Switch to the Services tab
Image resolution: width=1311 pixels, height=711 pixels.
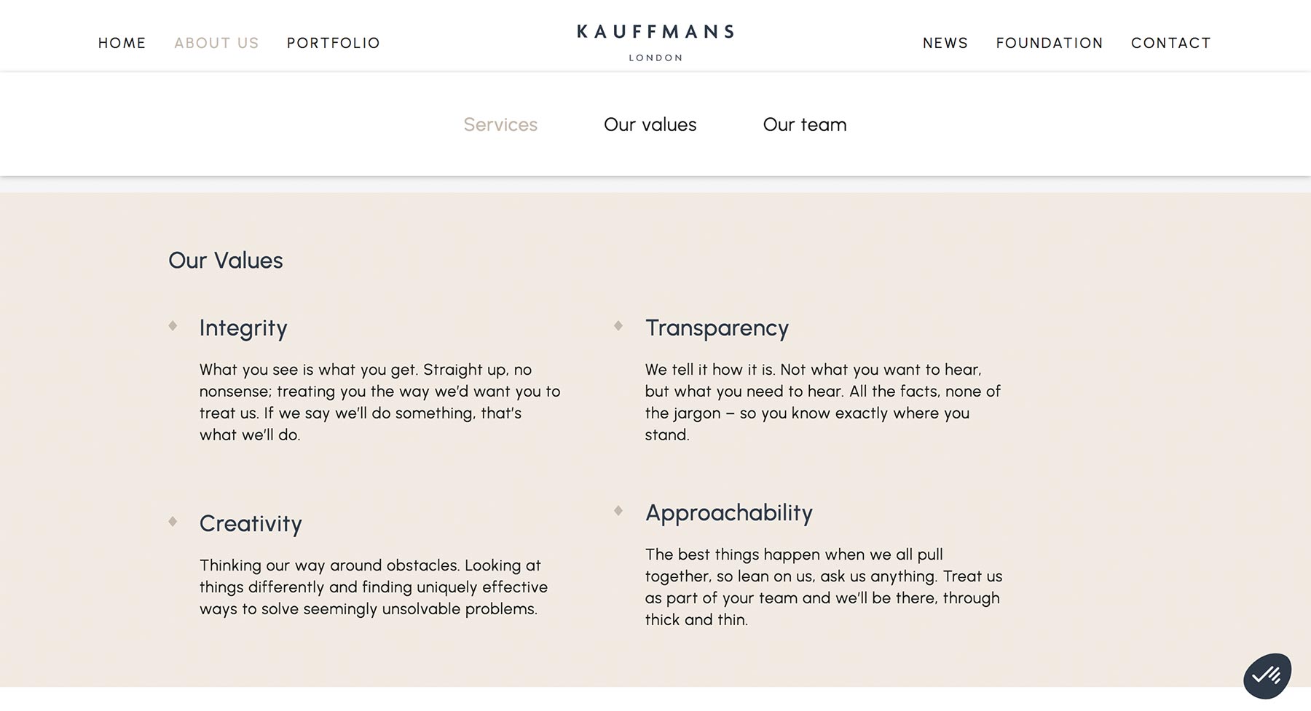pyautogui.click(x=500, y=124)
